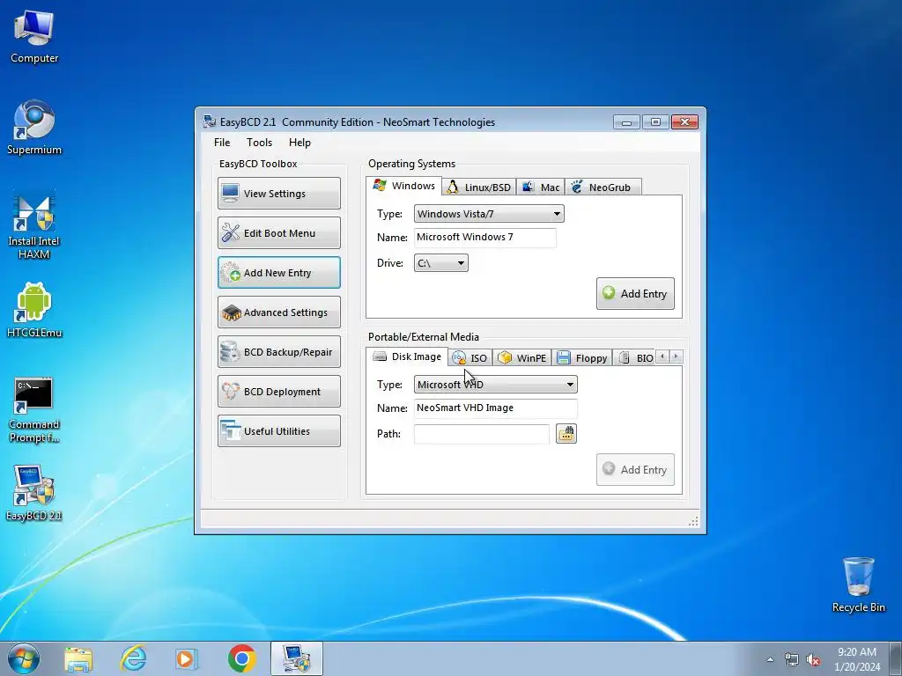The image size is (902, 676).
Task: Click Add Entry under Portable/External Media
Action: [635, 470]
